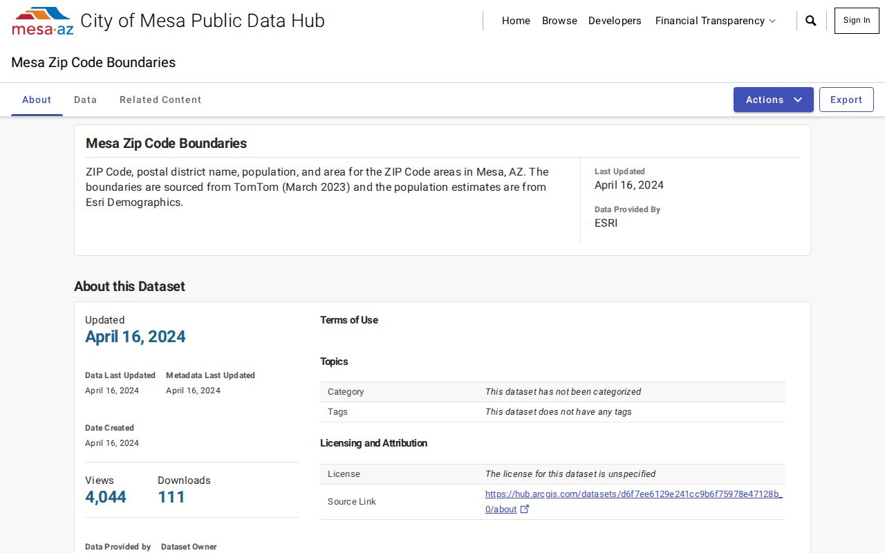Select the About tab
This screenshot has height=553, width=885.
37,100
